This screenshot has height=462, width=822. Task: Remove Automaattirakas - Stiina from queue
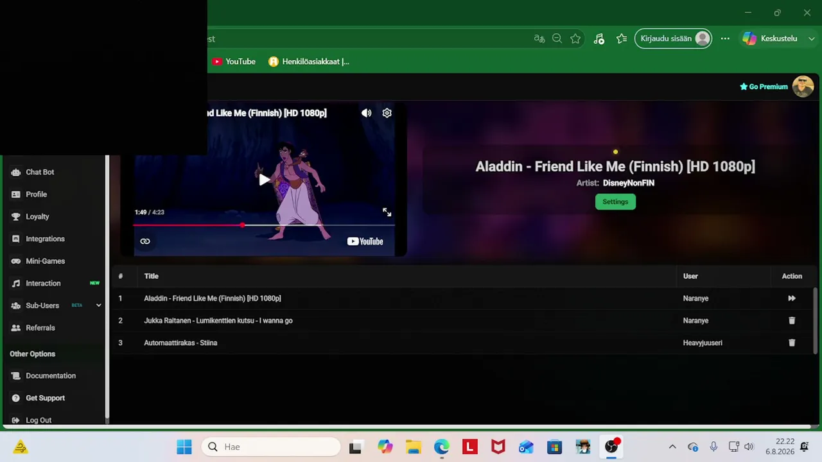(792, 343)
